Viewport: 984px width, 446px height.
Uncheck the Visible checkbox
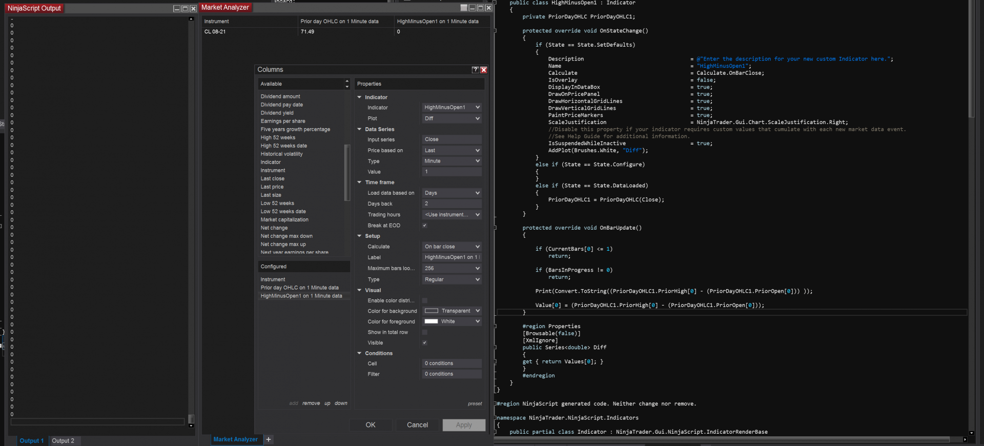[x=424, y=343]
